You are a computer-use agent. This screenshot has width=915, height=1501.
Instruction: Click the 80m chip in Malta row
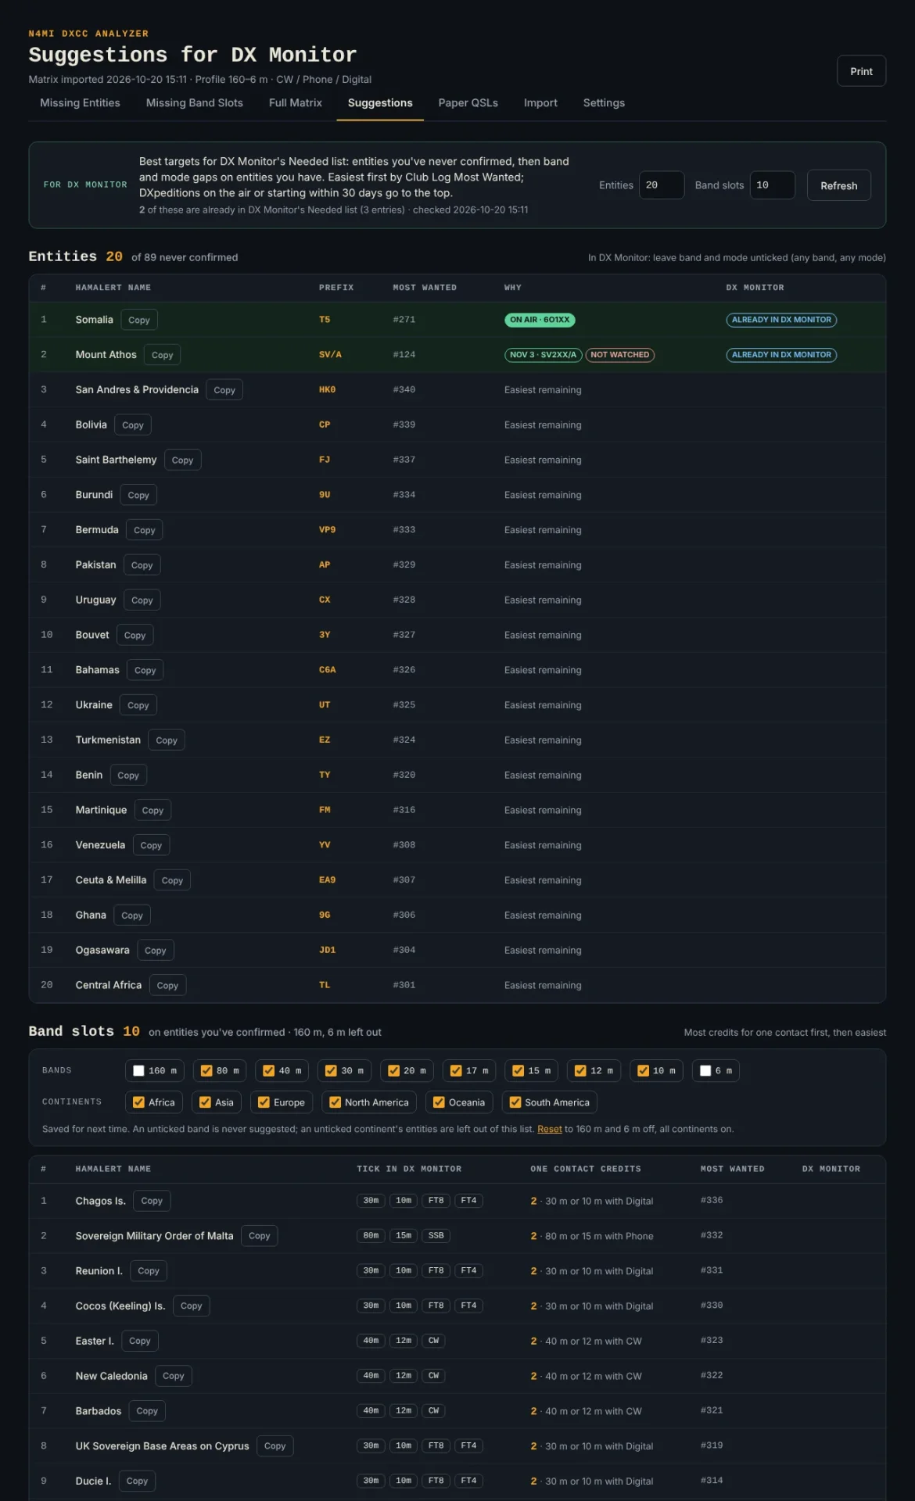click(x=371, y=1236)
